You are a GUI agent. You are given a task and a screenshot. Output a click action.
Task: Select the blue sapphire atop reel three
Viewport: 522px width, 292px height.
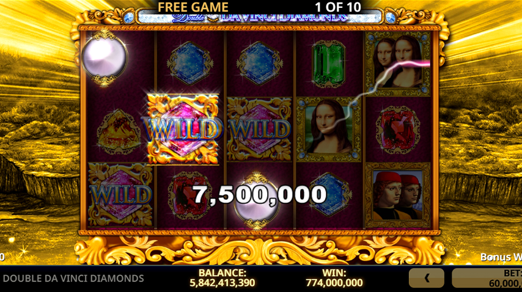(x=260, y=63)
